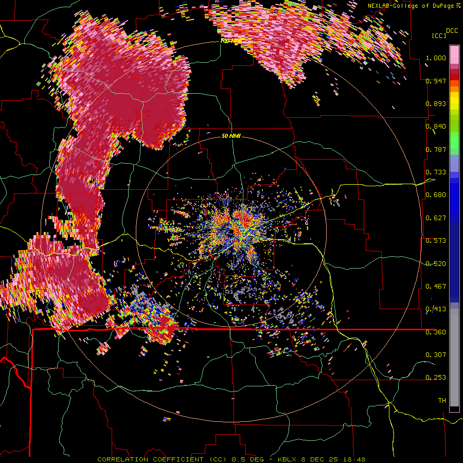Click the 0.573 legend value
463x463 pixels.
(x=436, y=241)
